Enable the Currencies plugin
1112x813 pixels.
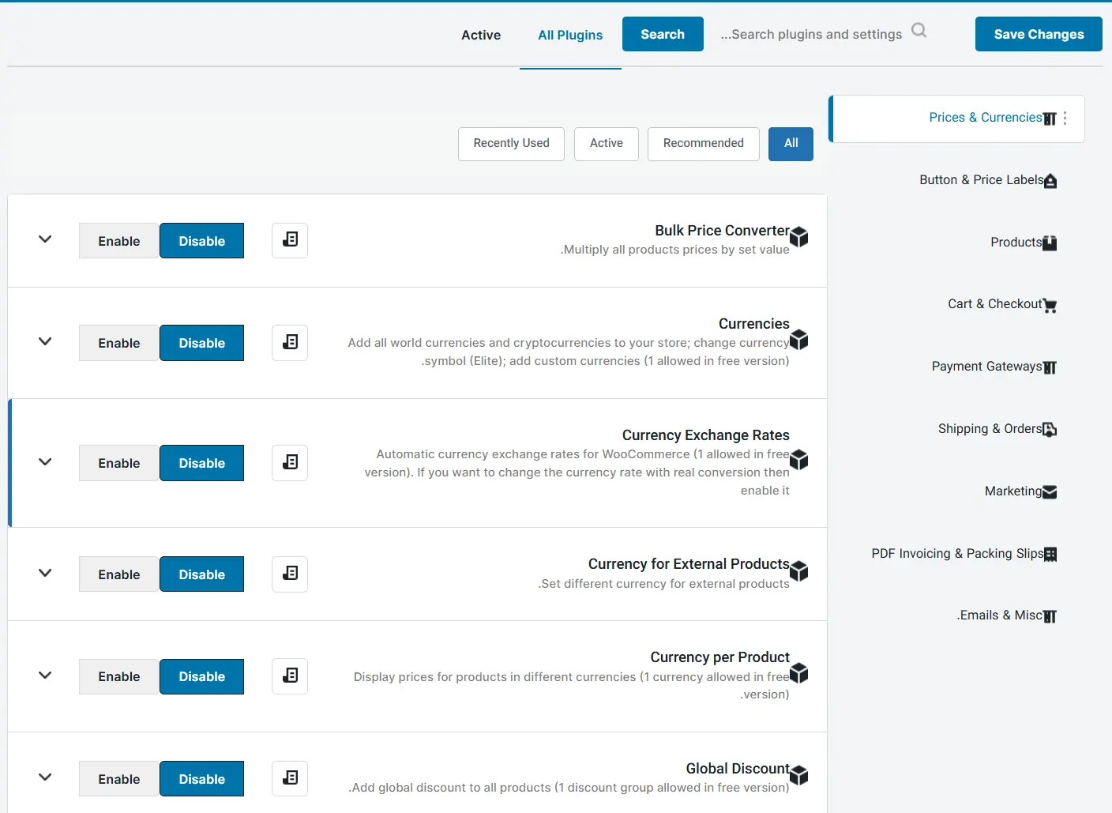coord(119,343)
